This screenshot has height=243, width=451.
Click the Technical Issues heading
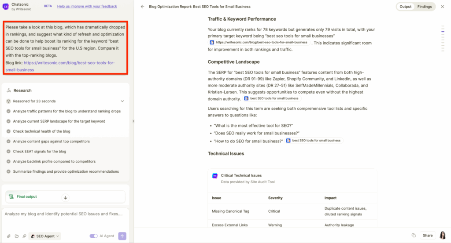[226, 153]
